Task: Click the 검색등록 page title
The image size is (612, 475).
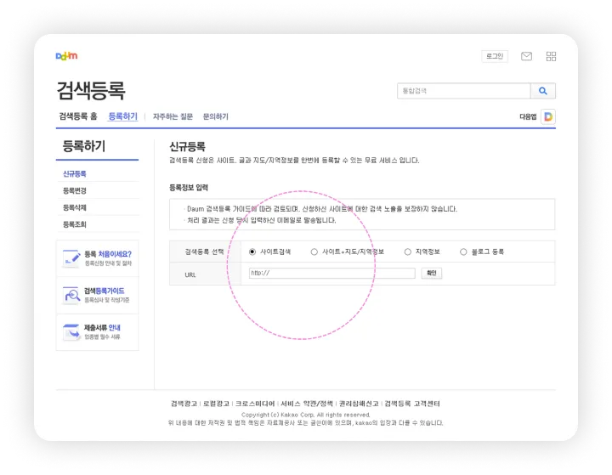Action: [91, 91]
